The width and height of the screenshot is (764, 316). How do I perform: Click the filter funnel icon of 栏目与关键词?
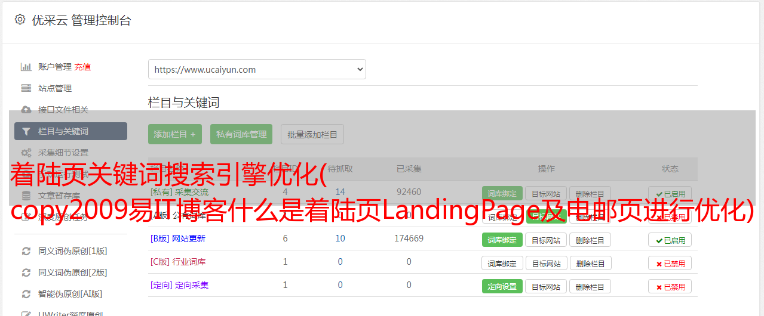click(26, 131)
